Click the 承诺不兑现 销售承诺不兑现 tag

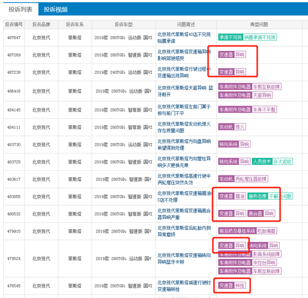[248, 37]
